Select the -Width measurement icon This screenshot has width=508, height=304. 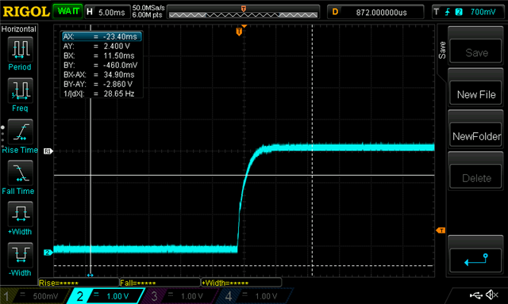[x=20, y=255]
